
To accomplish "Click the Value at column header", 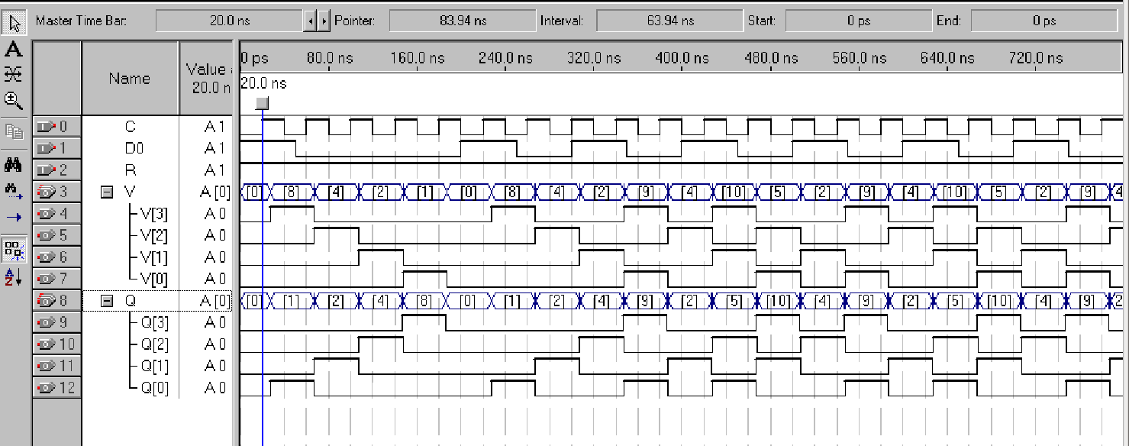I will (x=207, y=78).
